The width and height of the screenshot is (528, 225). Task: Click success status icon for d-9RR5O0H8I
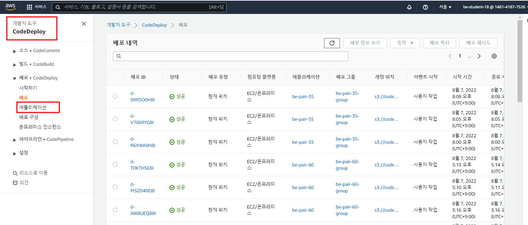[172, 96]
